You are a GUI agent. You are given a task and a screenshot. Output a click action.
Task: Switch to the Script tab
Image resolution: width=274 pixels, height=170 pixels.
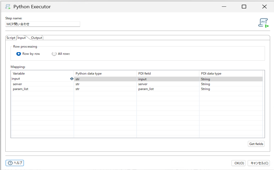11,38
